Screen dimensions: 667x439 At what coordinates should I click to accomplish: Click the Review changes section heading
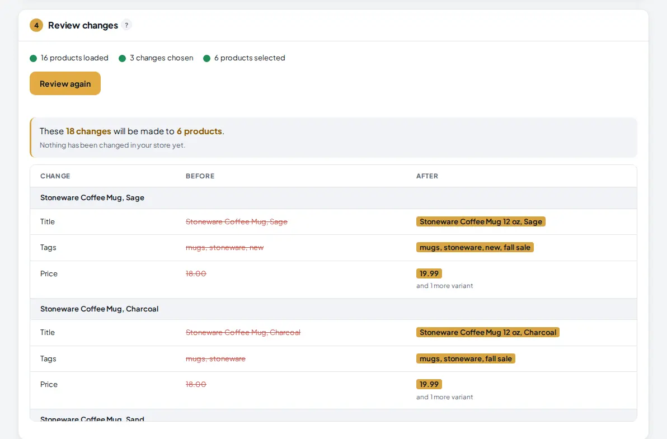83,25
